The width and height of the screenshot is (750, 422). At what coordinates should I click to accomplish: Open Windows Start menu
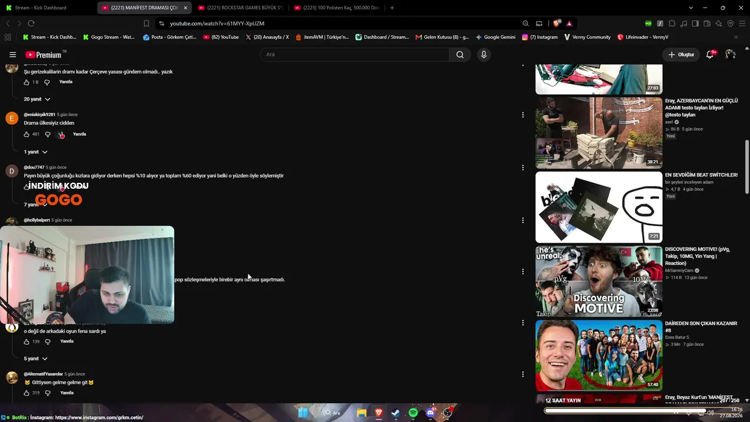(x=303, y=413)
